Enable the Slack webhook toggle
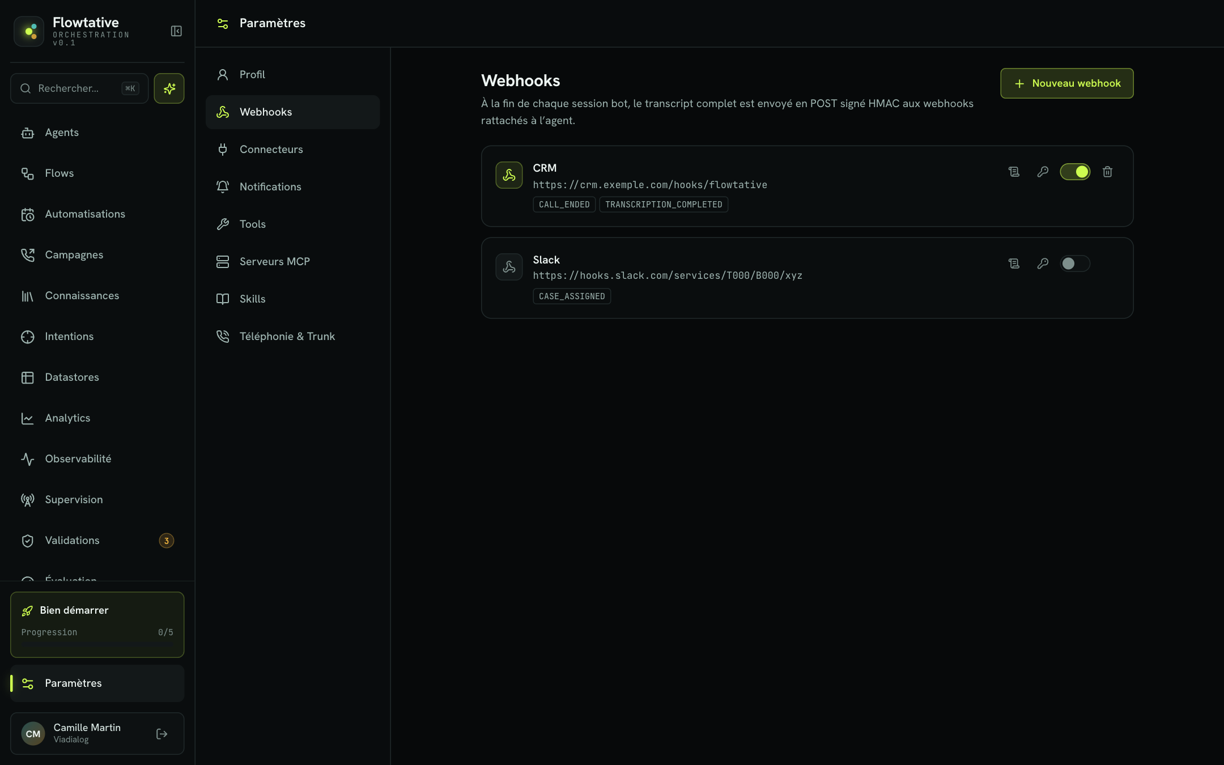Viewport: 1224px width, 765px height. [x=1075, y=263]
